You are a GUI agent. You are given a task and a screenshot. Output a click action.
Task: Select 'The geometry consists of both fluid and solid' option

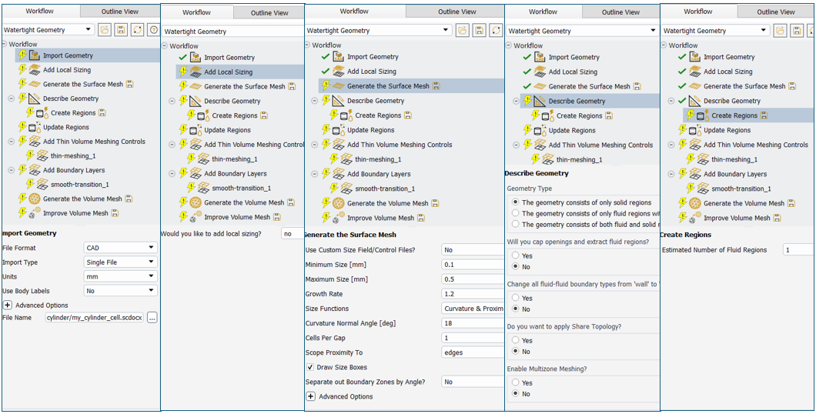tap(515, 224)
